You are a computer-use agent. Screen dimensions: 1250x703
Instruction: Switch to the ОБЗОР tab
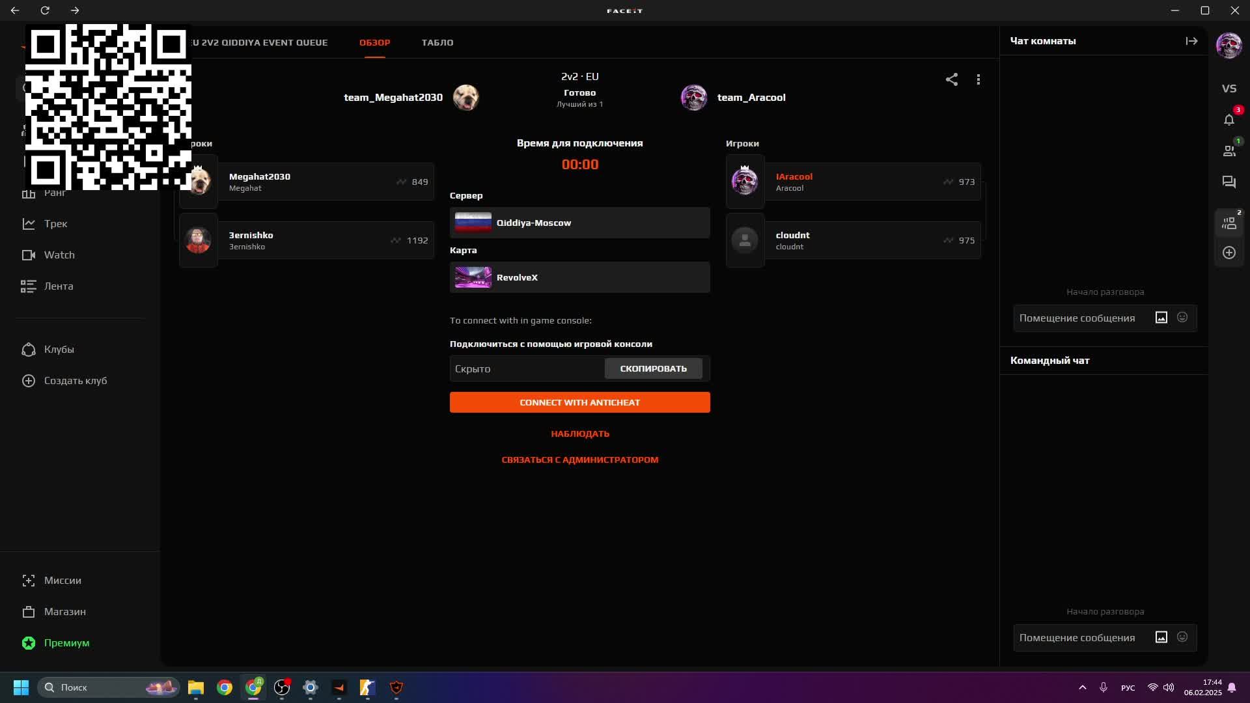coord(374,42)
